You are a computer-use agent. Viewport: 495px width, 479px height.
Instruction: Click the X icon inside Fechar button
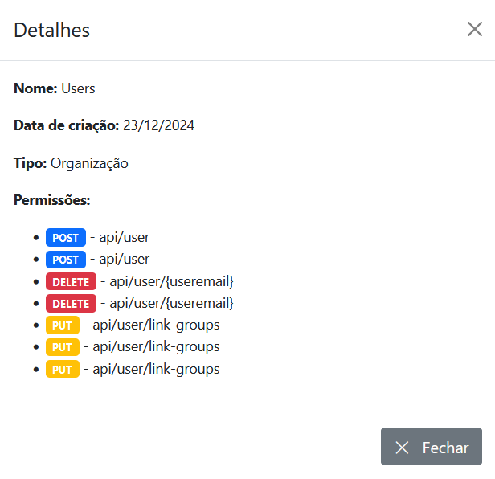click(403, 448)
